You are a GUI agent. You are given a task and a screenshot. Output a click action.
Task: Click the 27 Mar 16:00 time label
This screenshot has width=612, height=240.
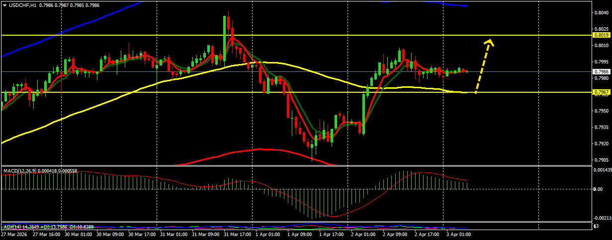[47, 234]
